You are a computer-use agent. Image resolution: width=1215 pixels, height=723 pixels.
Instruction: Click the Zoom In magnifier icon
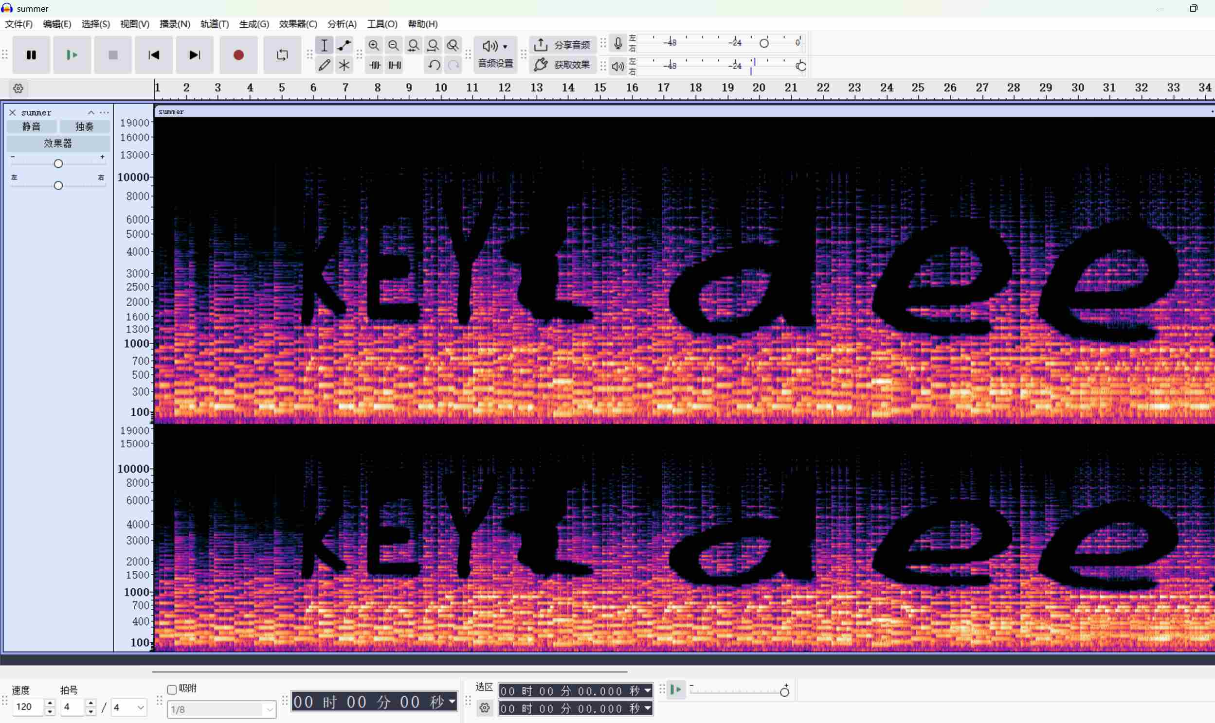tap(374, 45)
